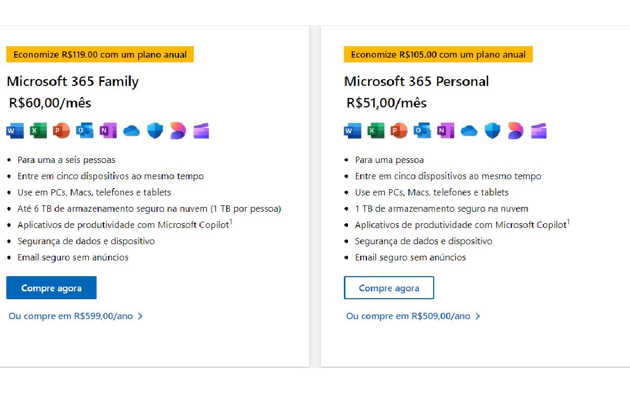Click the OneDrive cloud icon in Family plan
The image size is (630, 393).
[x=131, y=131]
